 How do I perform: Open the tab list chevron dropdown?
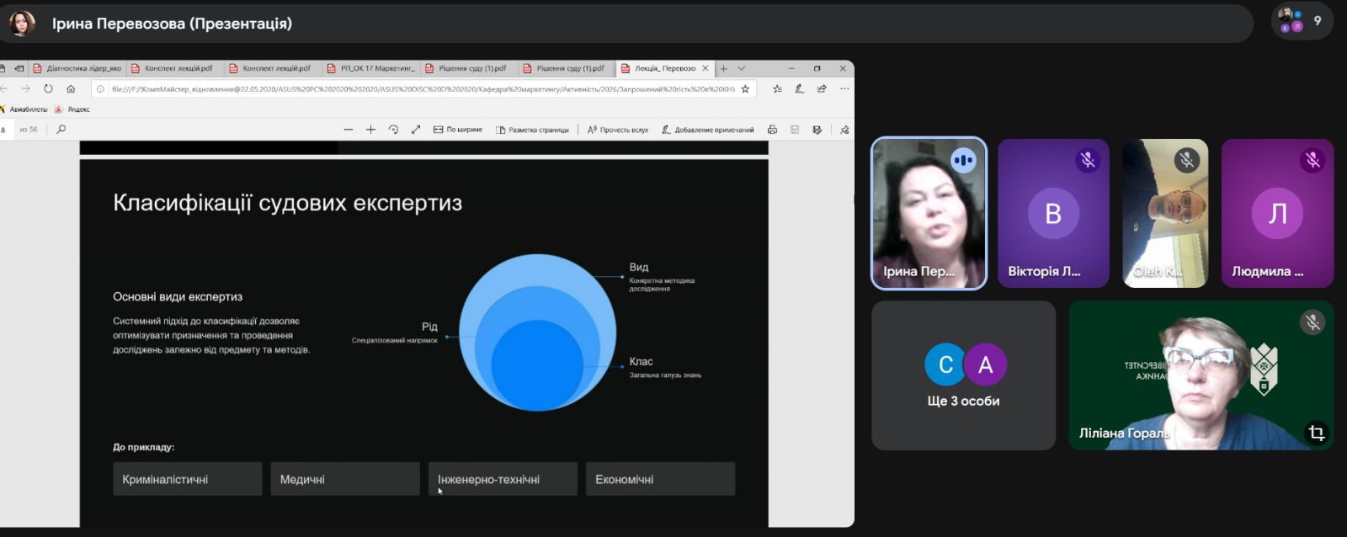pos(742,68)
